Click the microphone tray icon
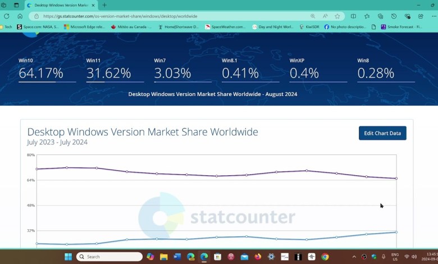 tap(384, 257)
